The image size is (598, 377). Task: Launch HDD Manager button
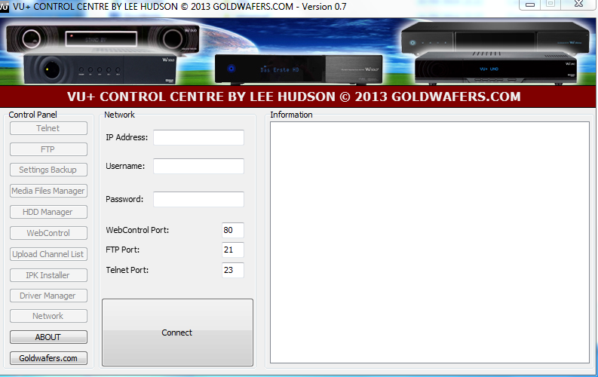coord(48,212)
